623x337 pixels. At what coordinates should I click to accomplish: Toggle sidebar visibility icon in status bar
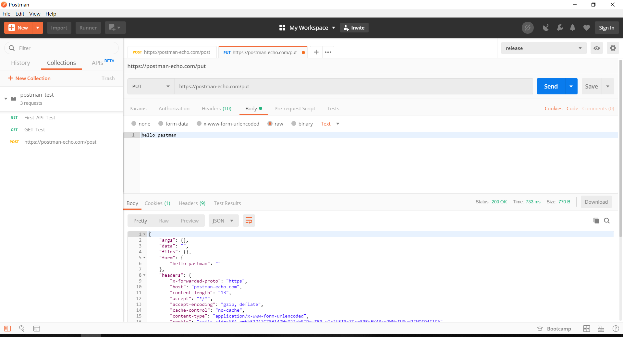pyautogui.click(x=7, y=329)
